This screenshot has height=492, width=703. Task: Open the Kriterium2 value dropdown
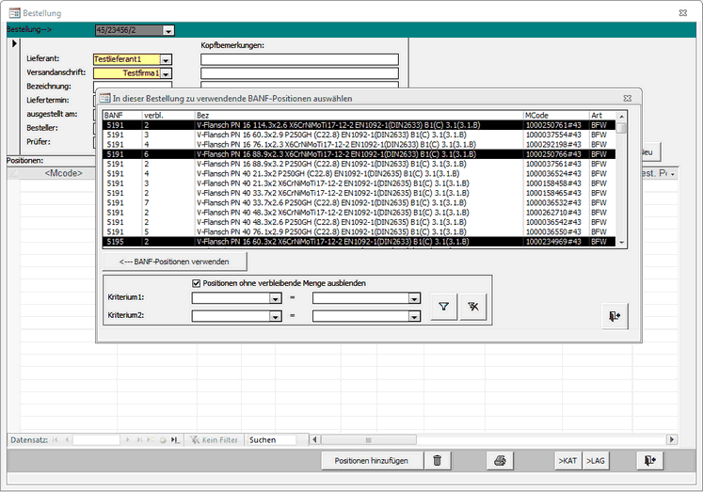click(x=413, y=317)
